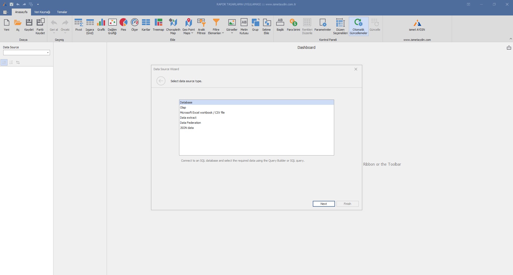Toggle Otomatik Güncellemeler option
Image resolution: width=513 pixels, height=275 pixels.
coord(358,26)
